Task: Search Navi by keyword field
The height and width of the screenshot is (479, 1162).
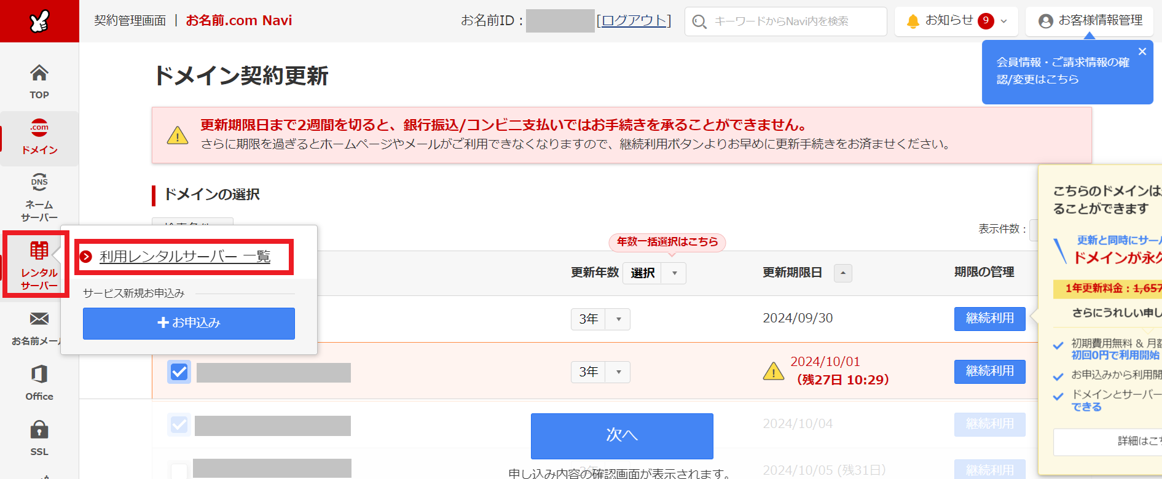Action: click(786, 21)
